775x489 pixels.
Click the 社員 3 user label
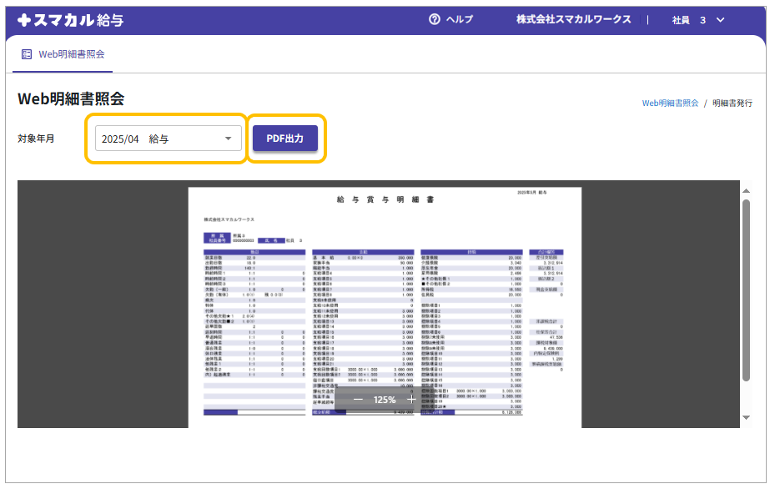click(689, 19)
